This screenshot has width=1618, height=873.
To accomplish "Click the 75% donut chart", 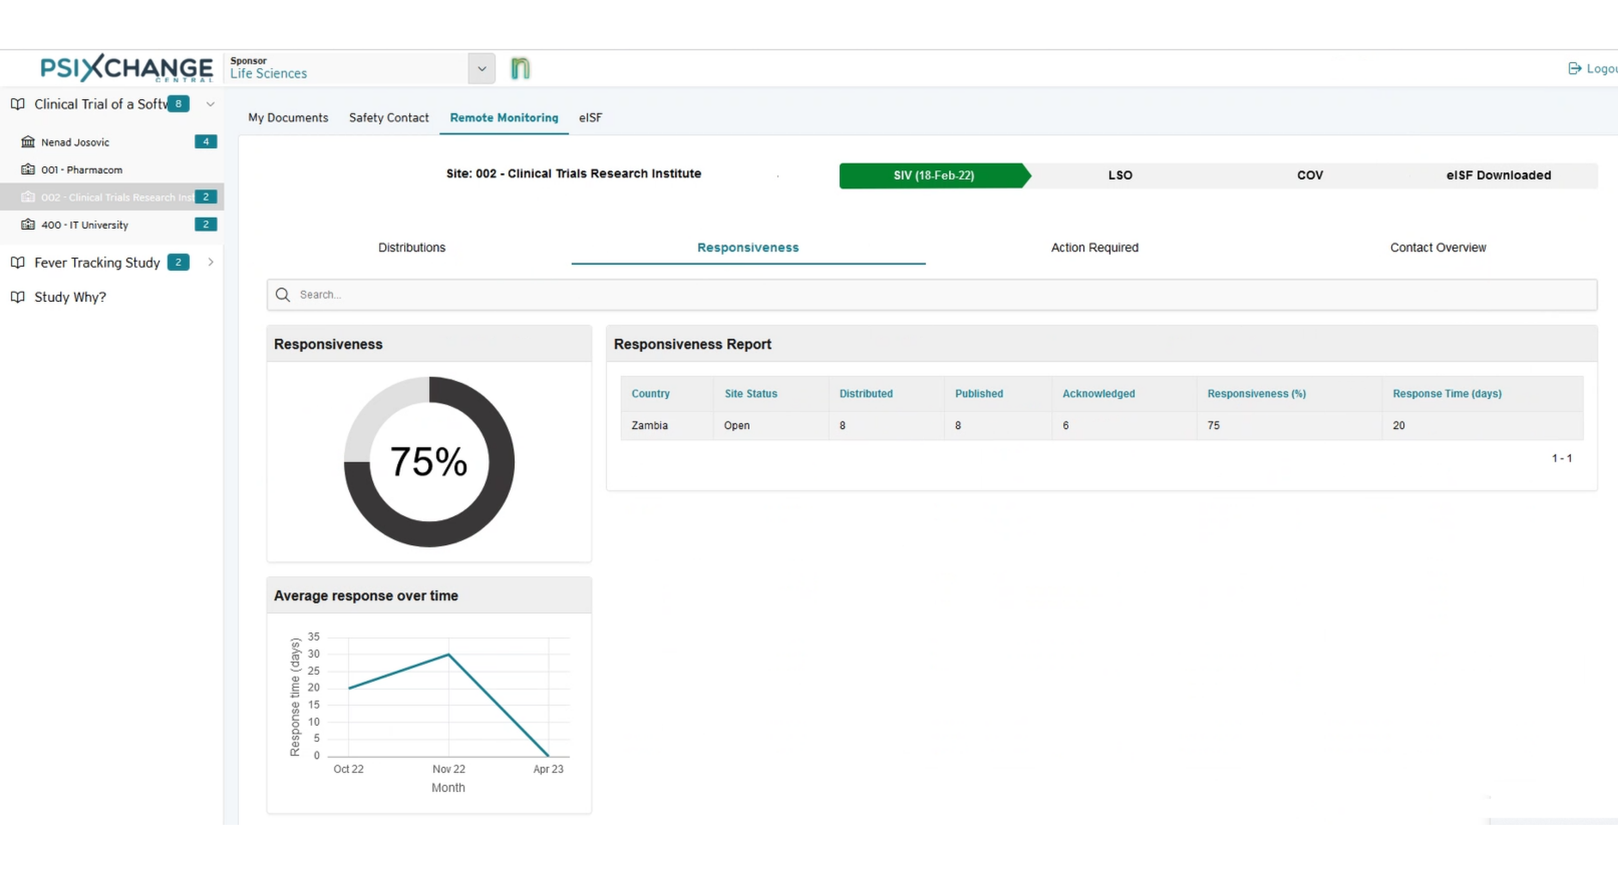I will pyautogui.click(x=429, y=462).
